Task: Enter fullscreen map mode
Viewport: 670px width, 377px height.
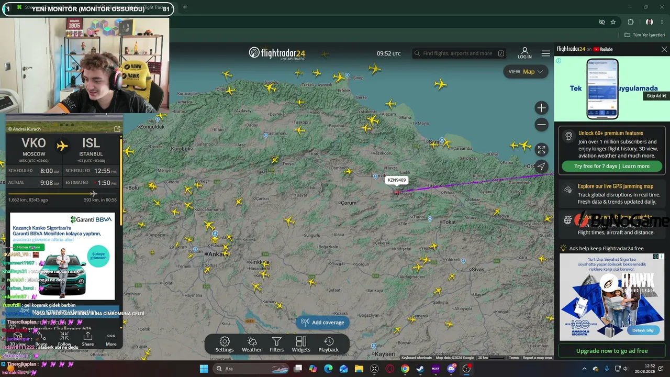Action: click(542, 150)
